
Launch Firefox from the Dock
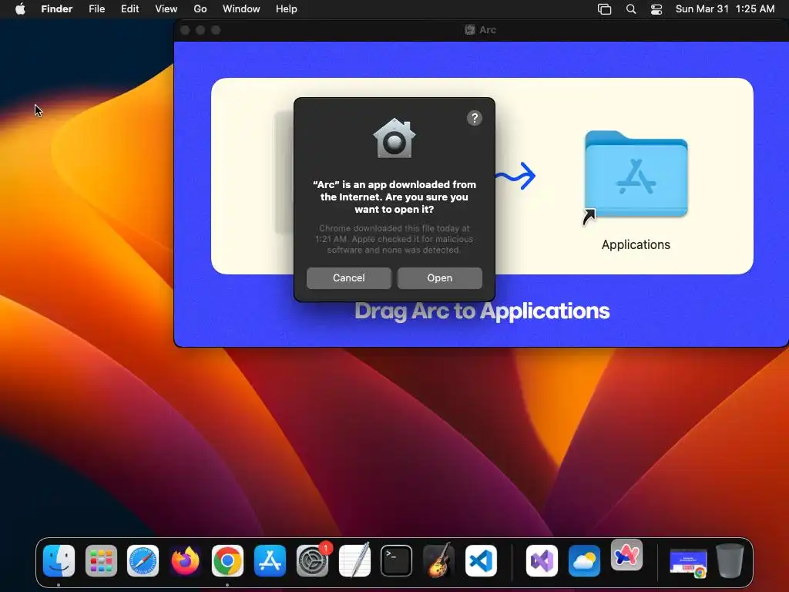coord(185,561)
